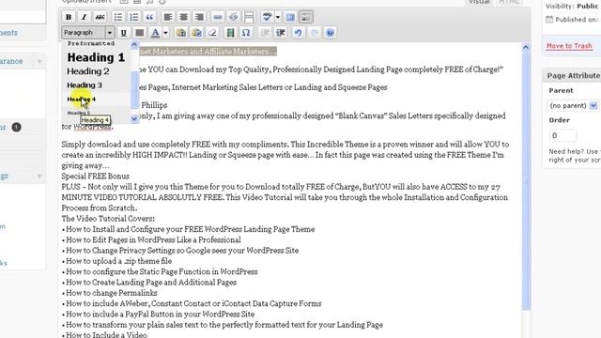Toggle fullscreen editing mode

[x=290, y=17]
